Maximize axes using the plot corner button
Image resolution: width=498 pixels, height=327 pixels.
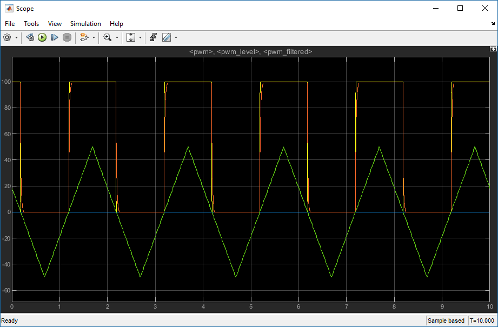pos(493,49)
